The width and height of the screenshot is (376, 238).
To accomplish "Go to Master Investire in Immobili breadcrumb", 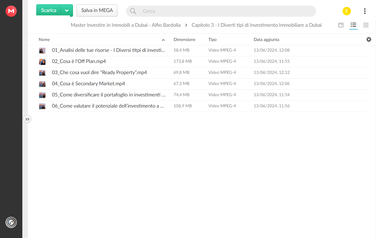I will tap(126, 25).
